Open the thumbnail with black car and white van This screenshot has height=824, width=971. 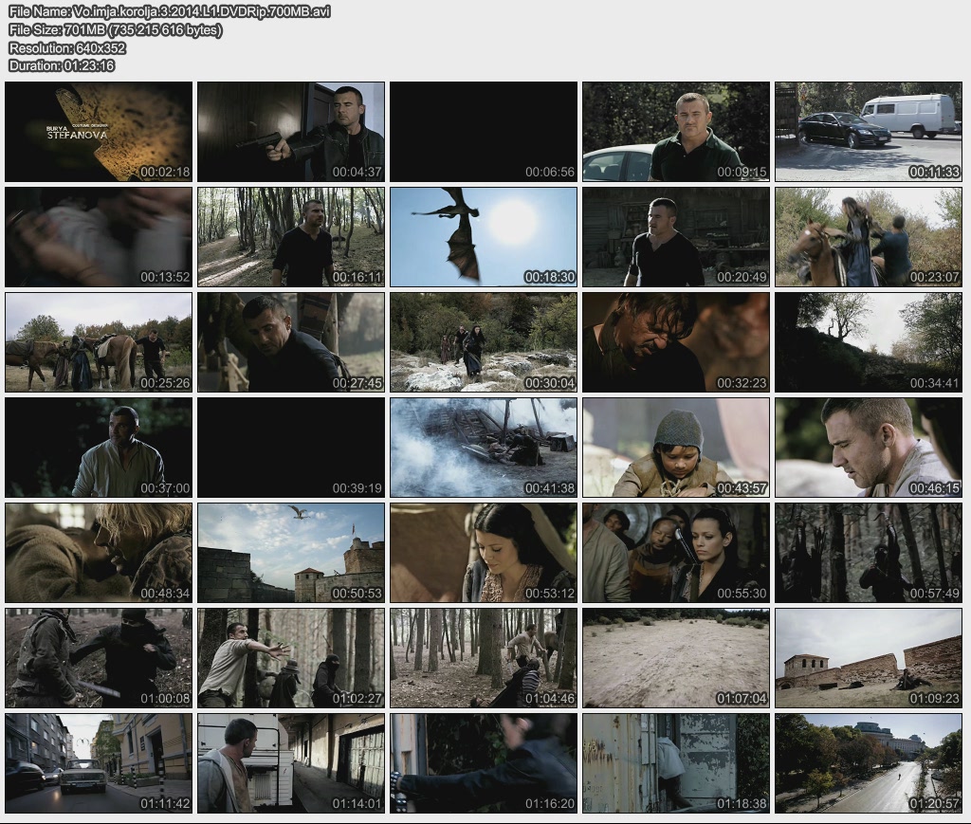pos(869,132)
